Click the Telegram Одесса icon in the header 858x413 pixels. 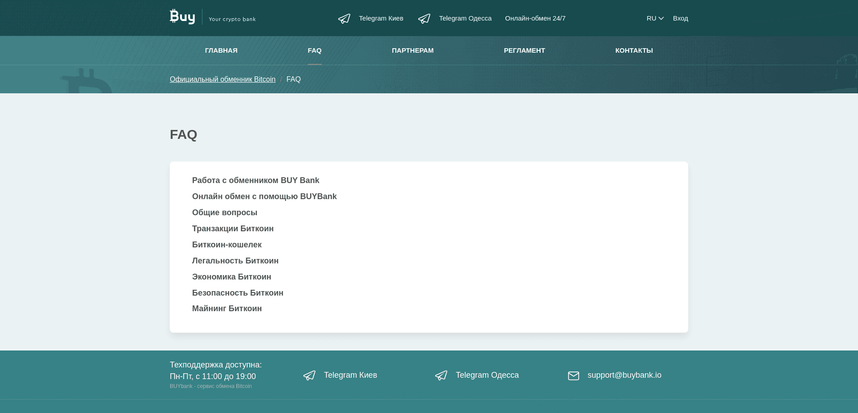424,18
